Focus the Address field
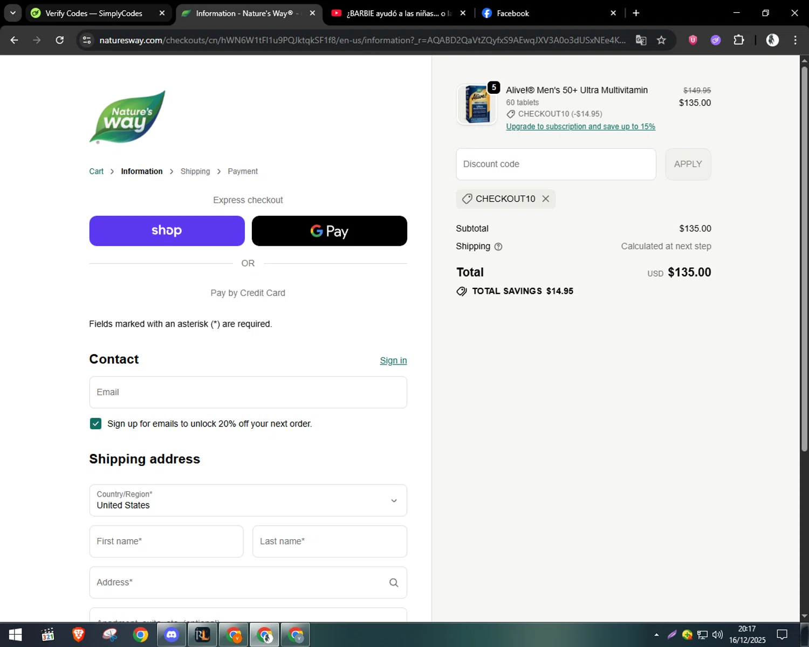Viewport: 809px width, 647px height. pyautogui.click(x=248, y=582)
